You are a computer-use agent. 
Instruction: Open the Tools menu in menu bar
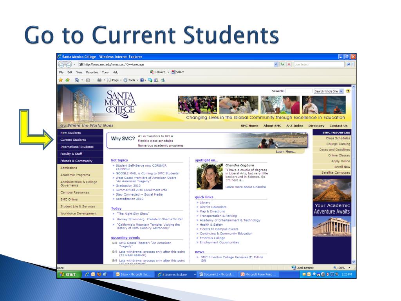(105, 73)
